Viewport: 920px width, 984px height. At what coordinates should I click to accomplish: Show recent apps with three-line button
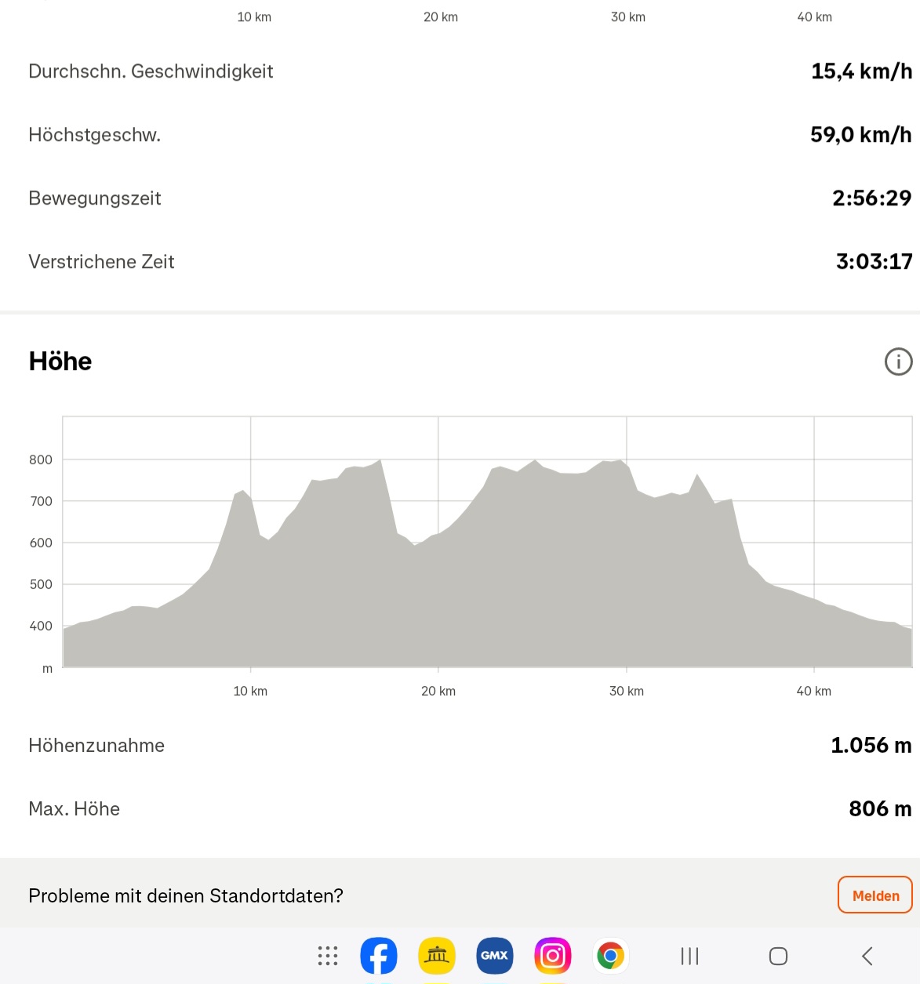(x=689, y=956)
